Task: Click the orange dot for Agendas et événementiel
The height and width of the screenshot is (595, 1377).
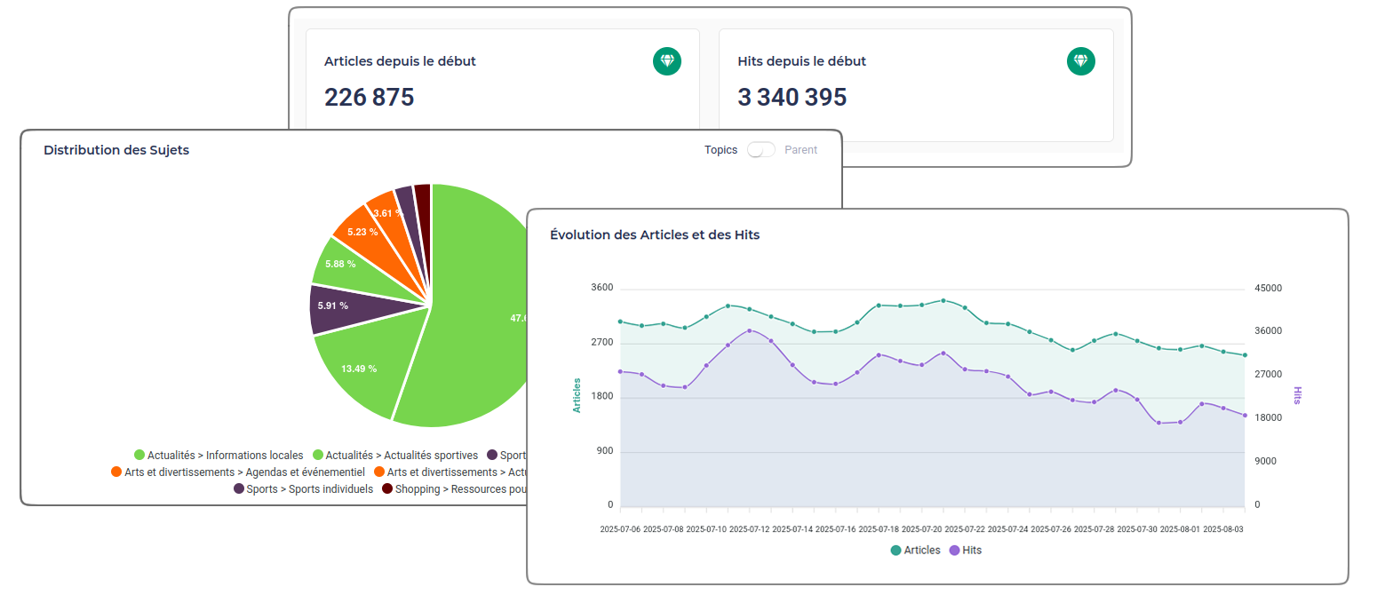Action: pyautogui.click(x=116, y=472)
